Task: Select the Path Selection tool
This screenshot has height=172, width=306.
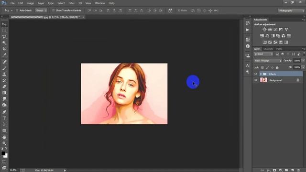Action: 4,124
